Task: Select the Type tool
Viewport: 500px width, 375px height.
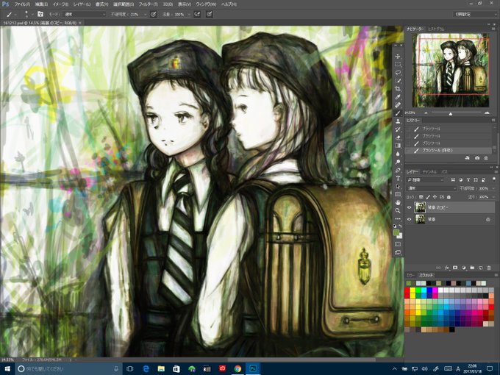Action: click(x=398, y=178)
